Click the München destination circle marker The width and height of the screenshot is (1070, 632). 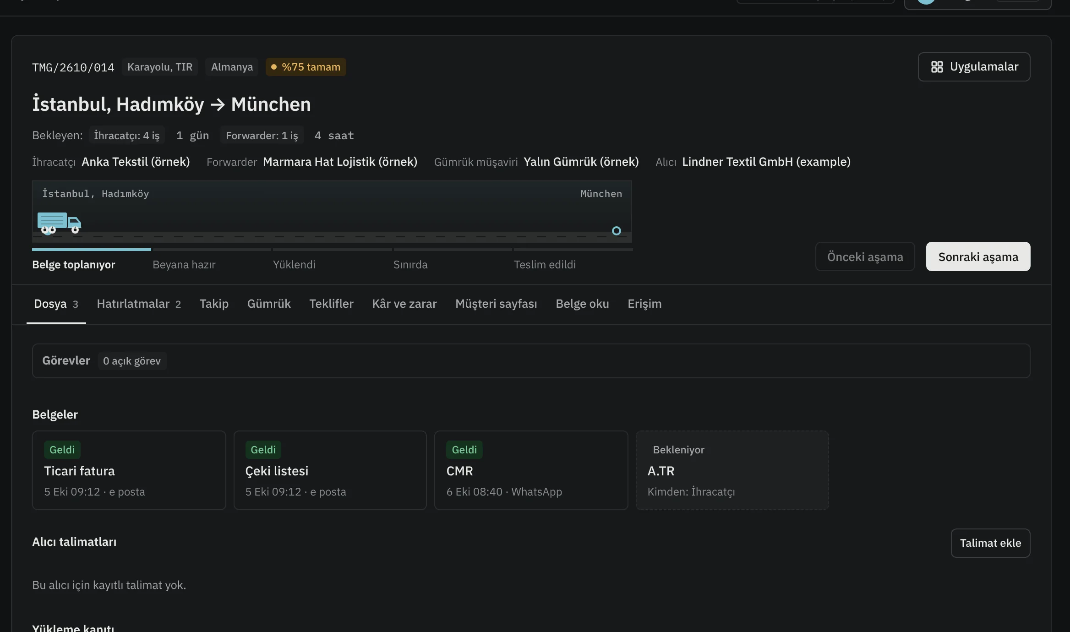(x=617, y=231)
